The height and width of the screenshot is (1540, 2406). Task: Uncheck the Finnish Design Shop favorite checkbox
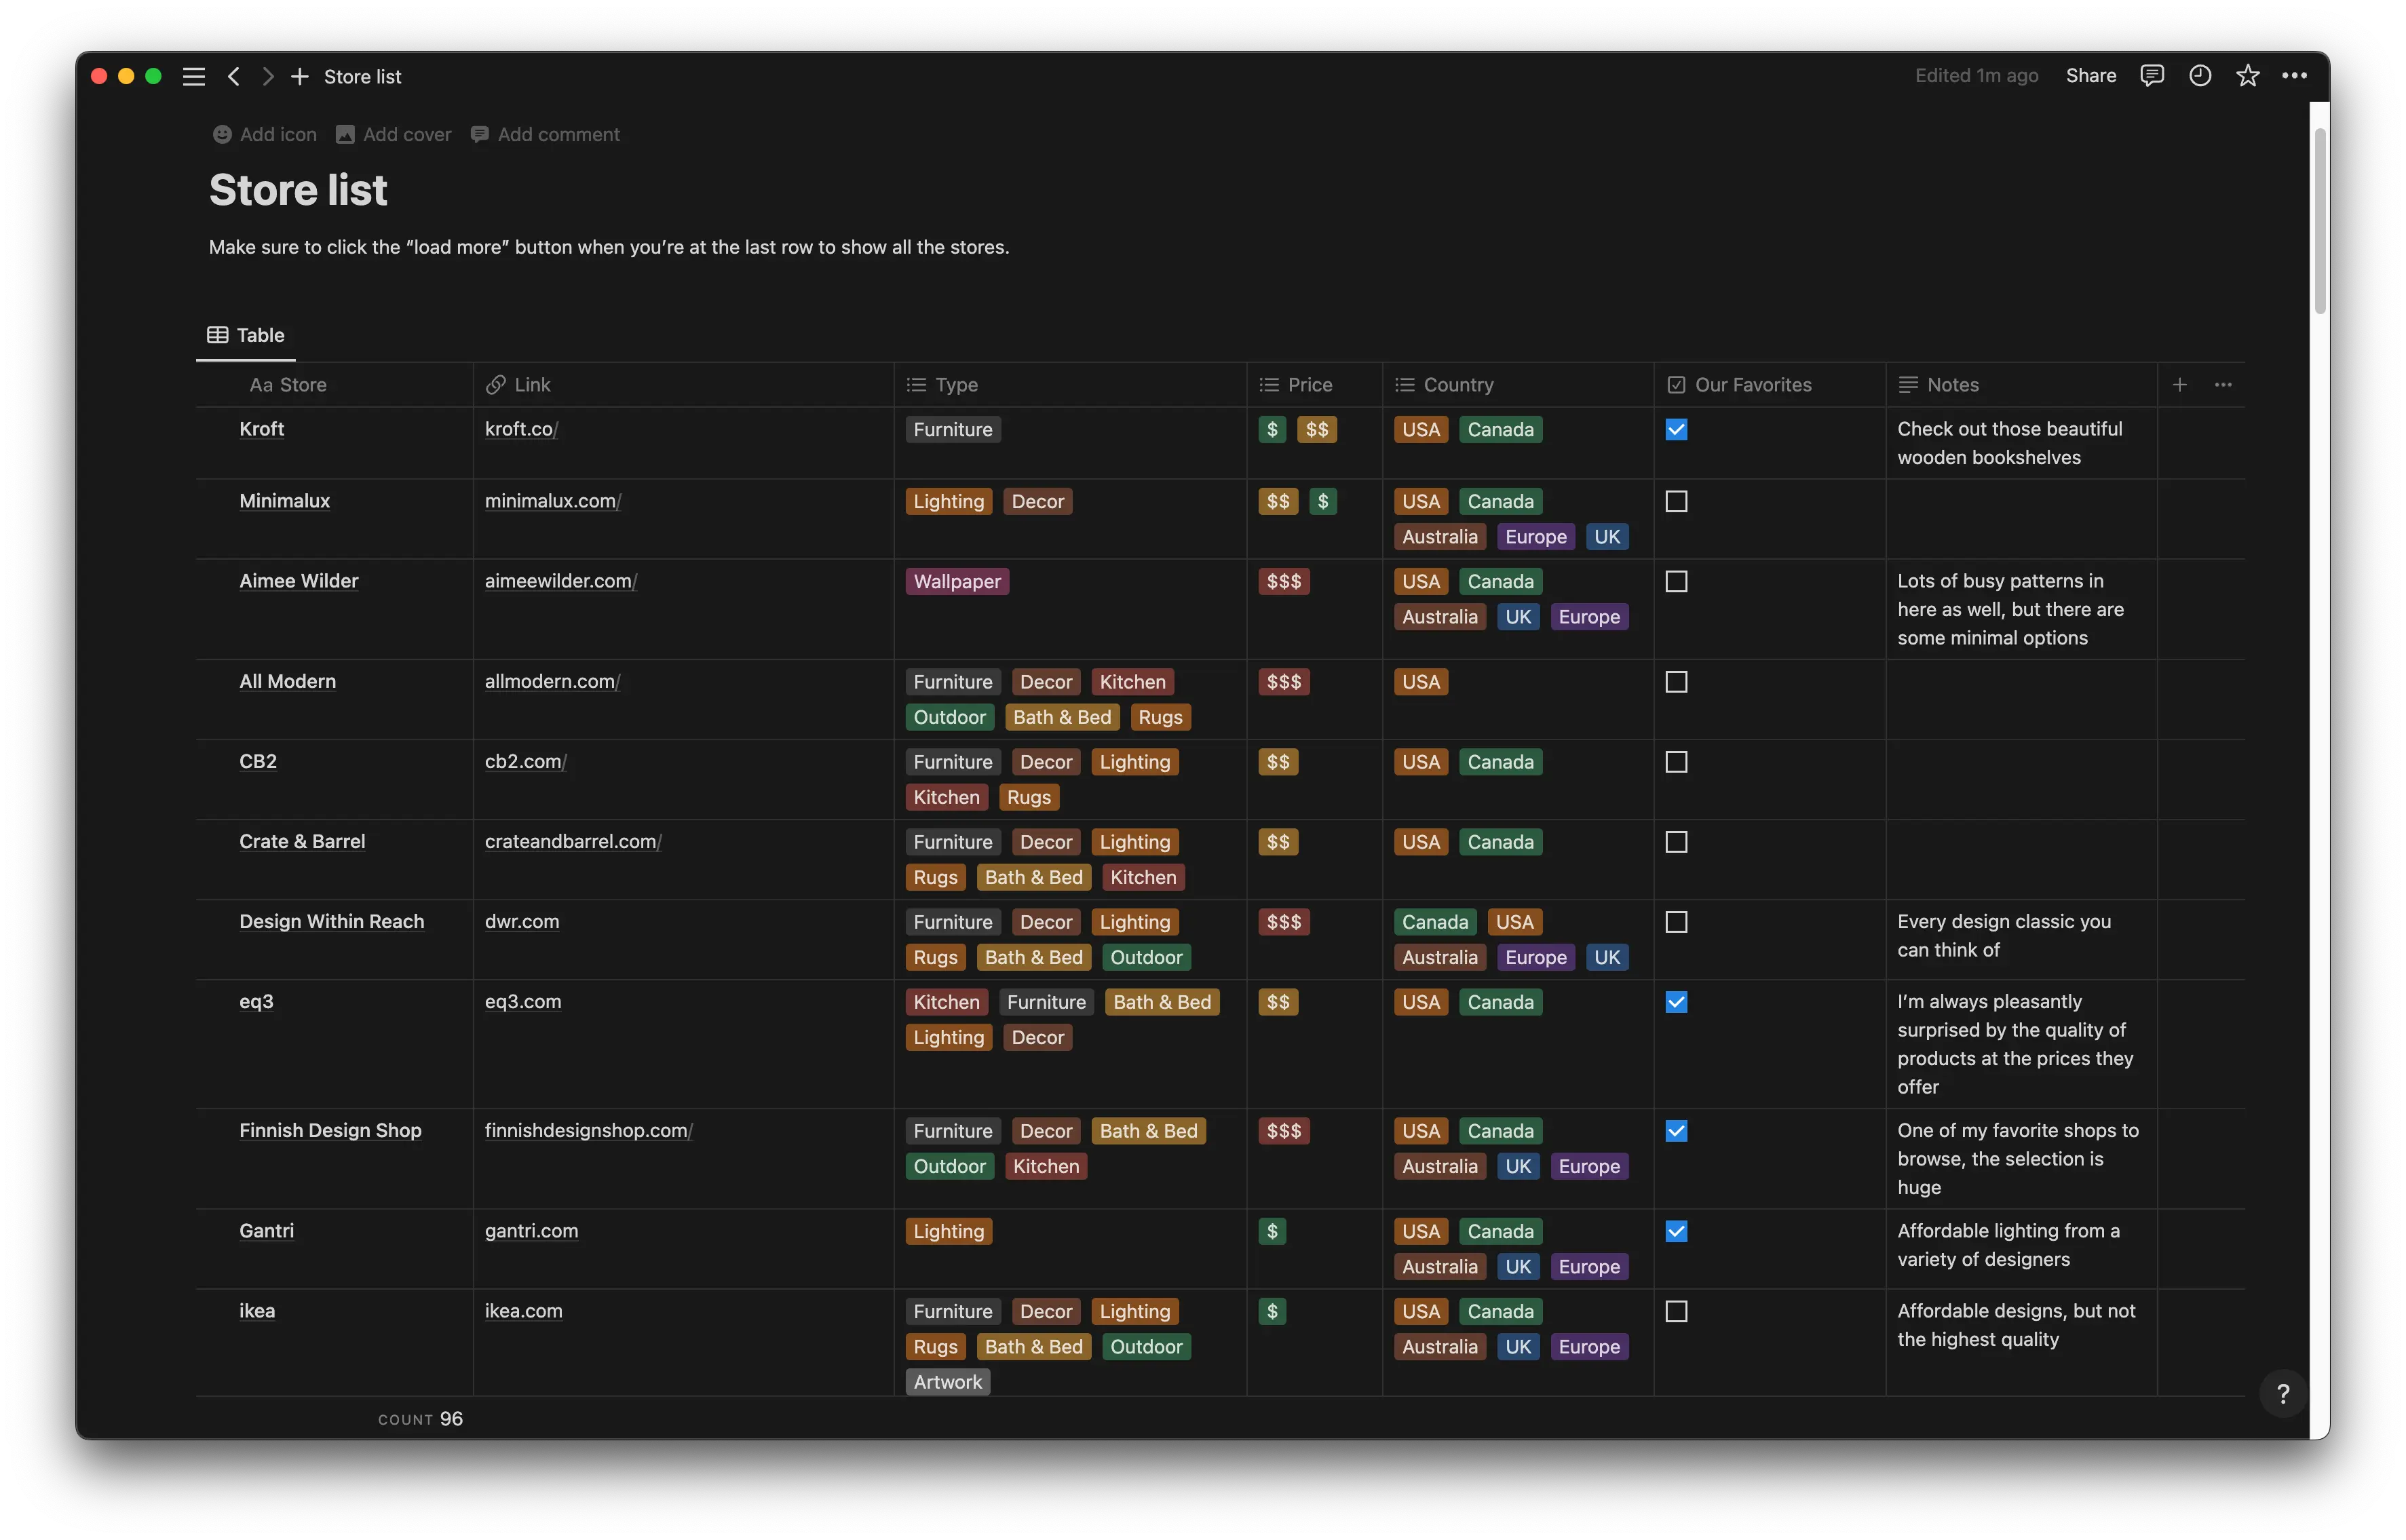point(1677,1131)
